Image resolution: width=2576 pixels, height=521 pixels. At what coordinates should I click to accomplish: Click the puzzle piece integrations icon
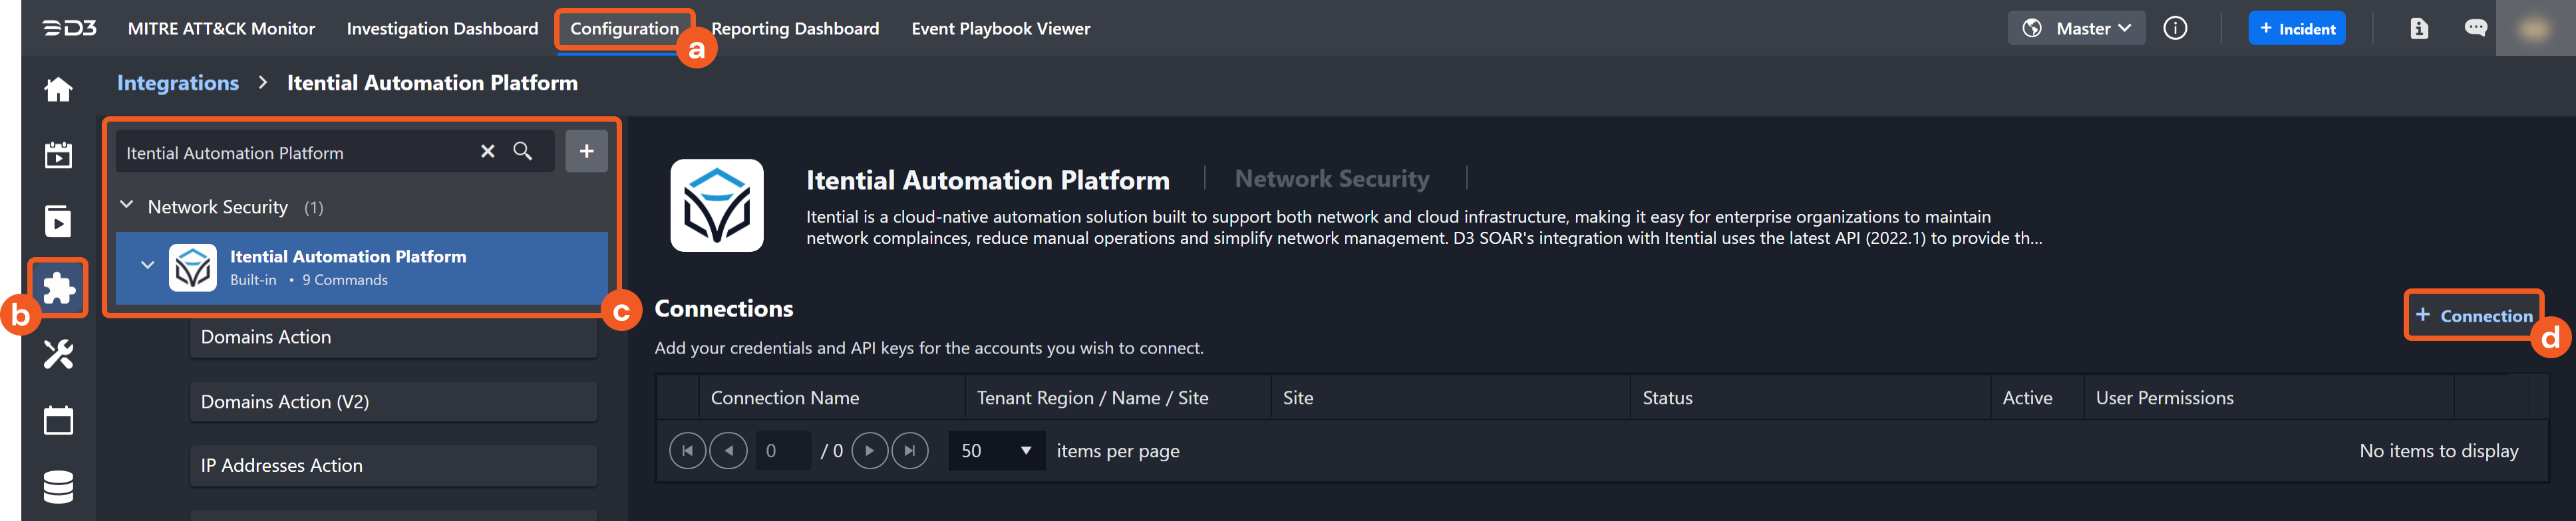coord(58,288)
